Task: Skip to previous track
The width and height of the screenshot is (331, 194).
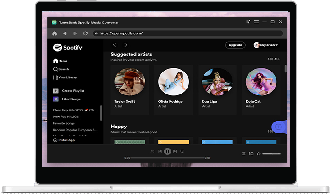Action: 160,151
